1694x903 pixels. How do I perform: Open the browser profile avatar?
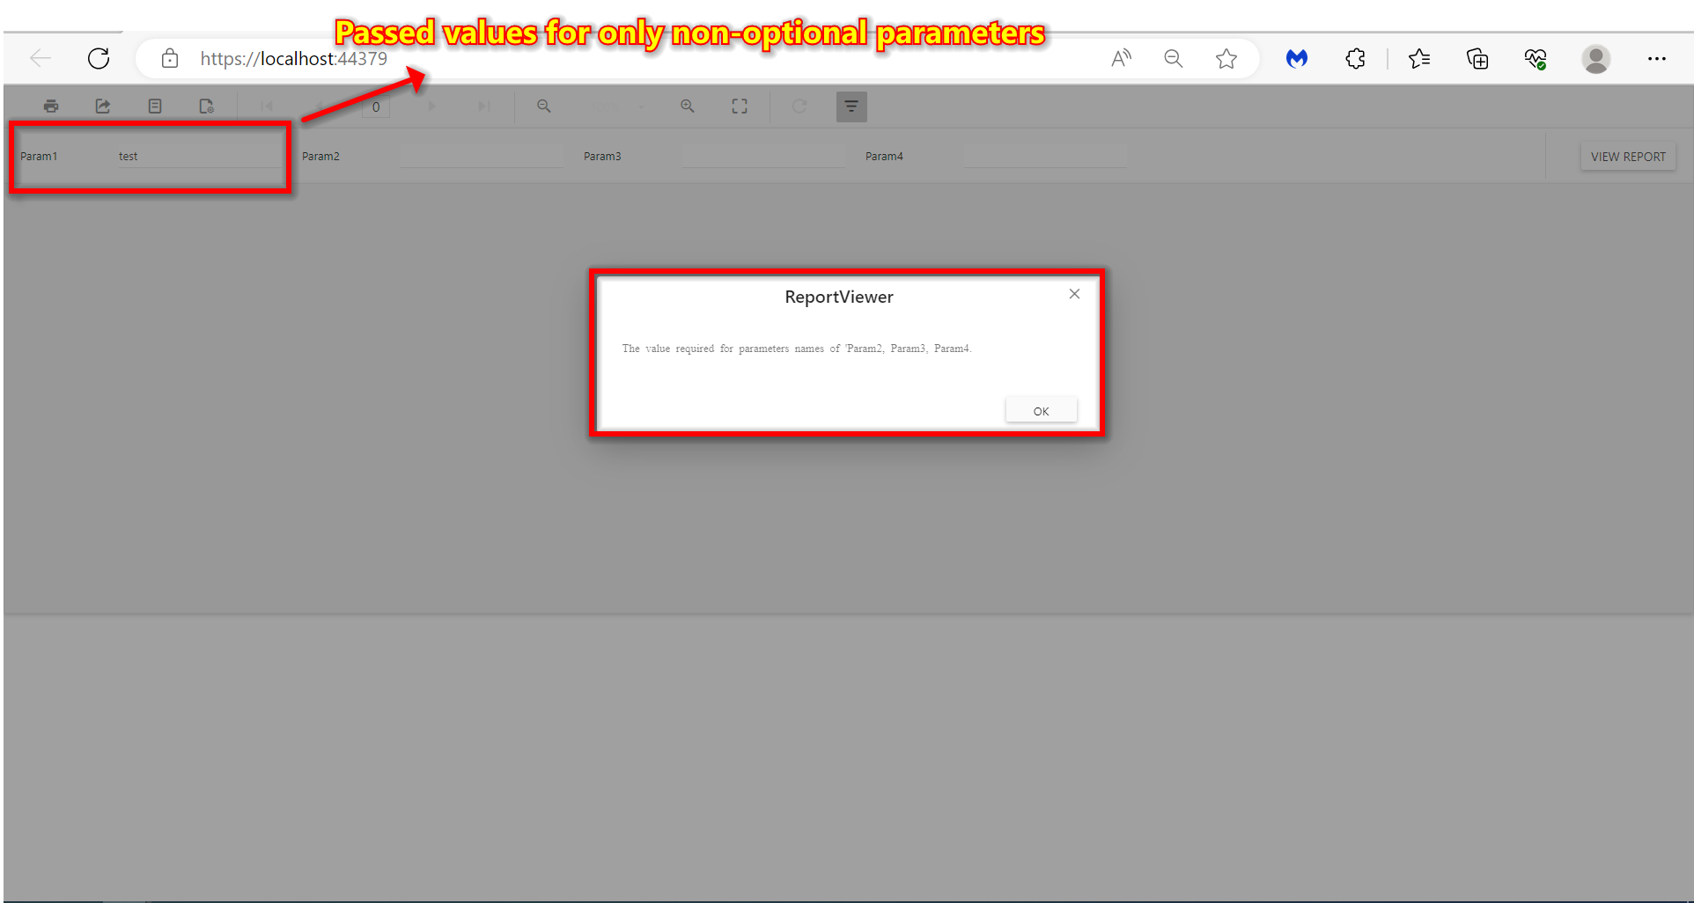point(1596,59)
